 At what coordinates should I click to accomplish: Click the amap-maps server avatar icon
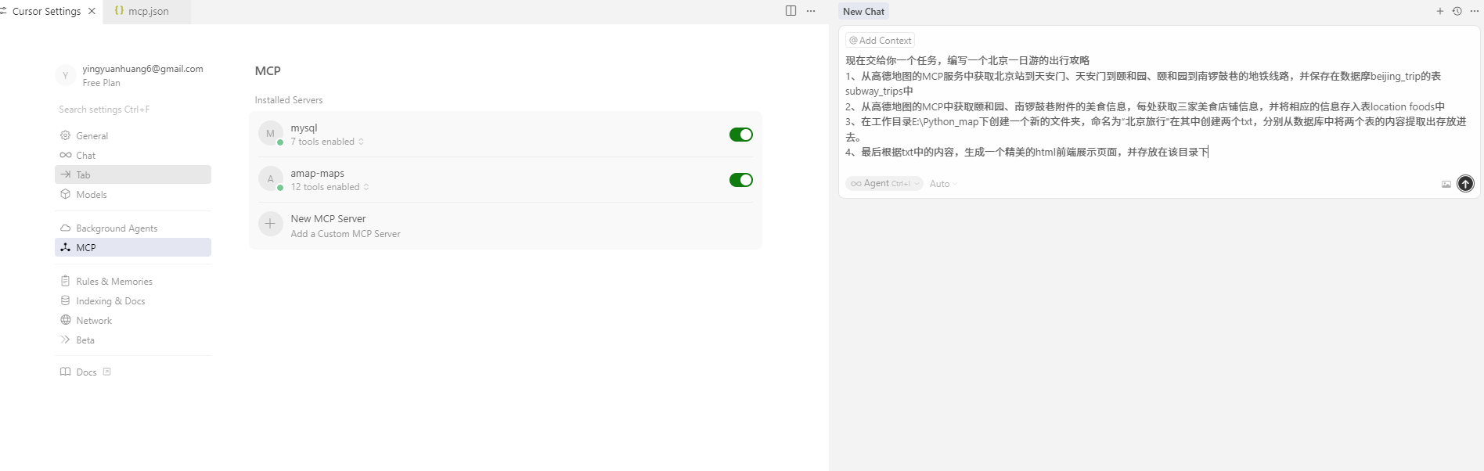(x=270, y=179)
